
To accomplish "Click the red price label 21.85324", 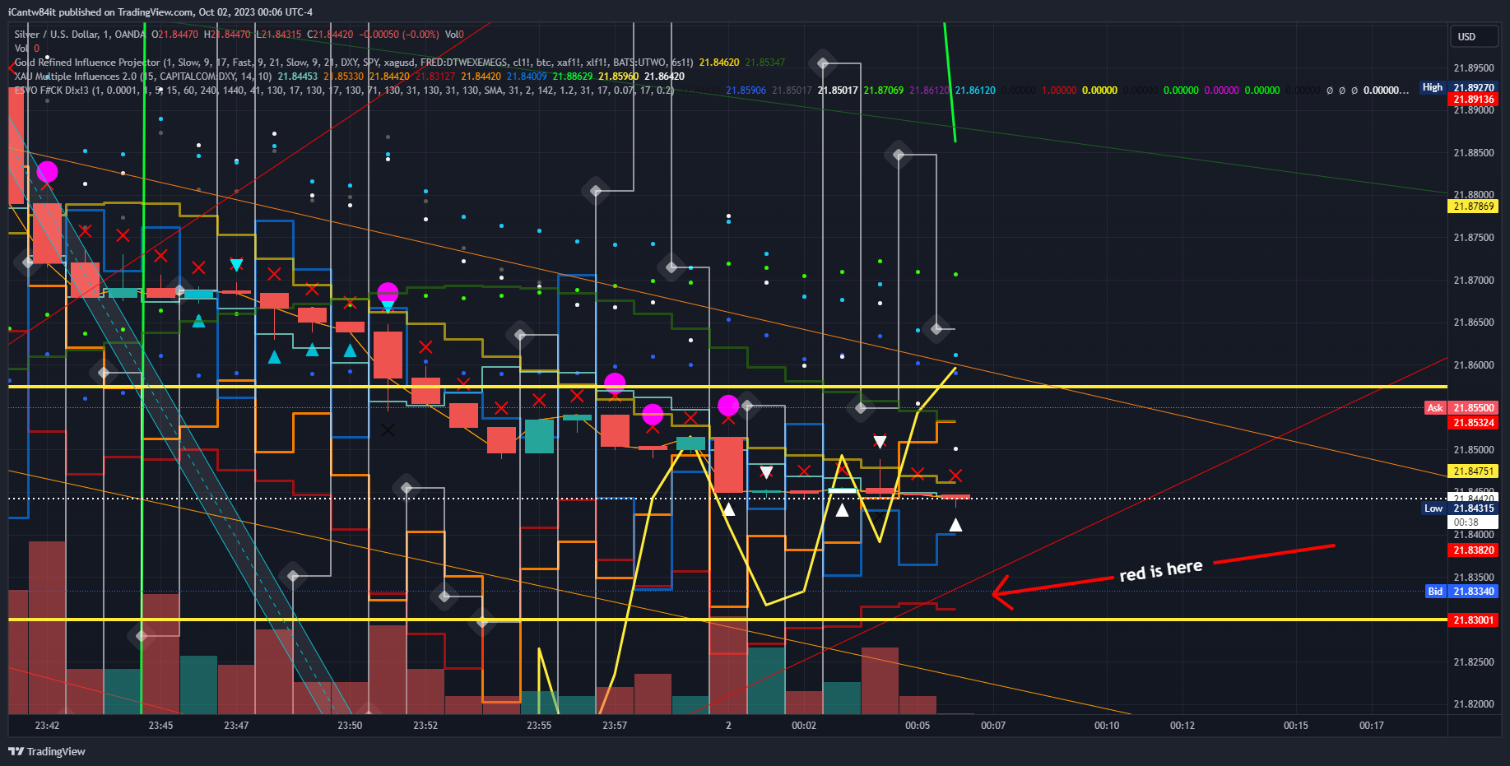I will 1473,423.
